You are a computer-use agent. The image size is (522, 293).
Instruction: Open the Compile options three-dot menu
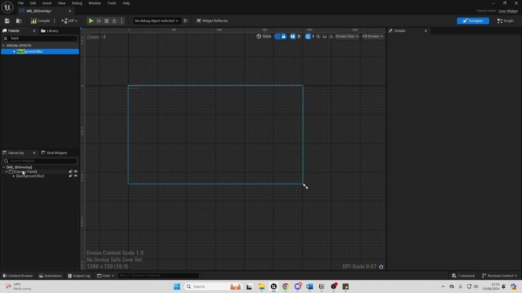point(54,21)
